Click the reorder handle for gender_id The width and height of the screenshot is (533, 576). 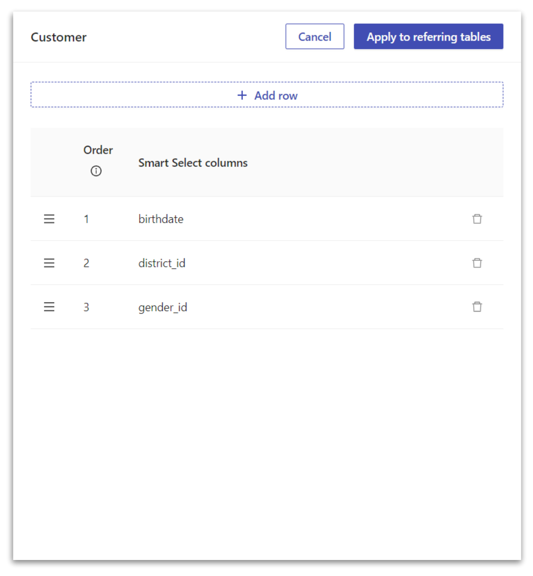pos(49,307)
